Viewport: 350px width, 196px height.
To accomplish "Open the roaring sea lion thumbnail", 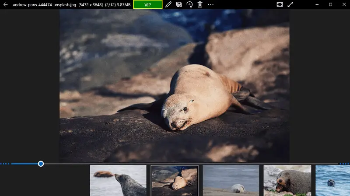I will click(287, 180).
